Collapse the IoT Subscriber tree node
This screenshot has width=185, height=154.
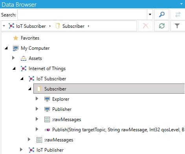[x=22, y=78]
